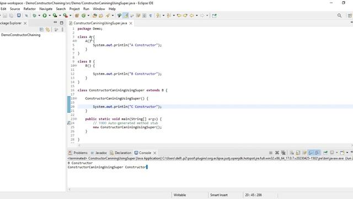Click the Next Annotation toolbar icon
Viewport: 353px width, 199px height.
pyautogui.click(x=158, y=15)
